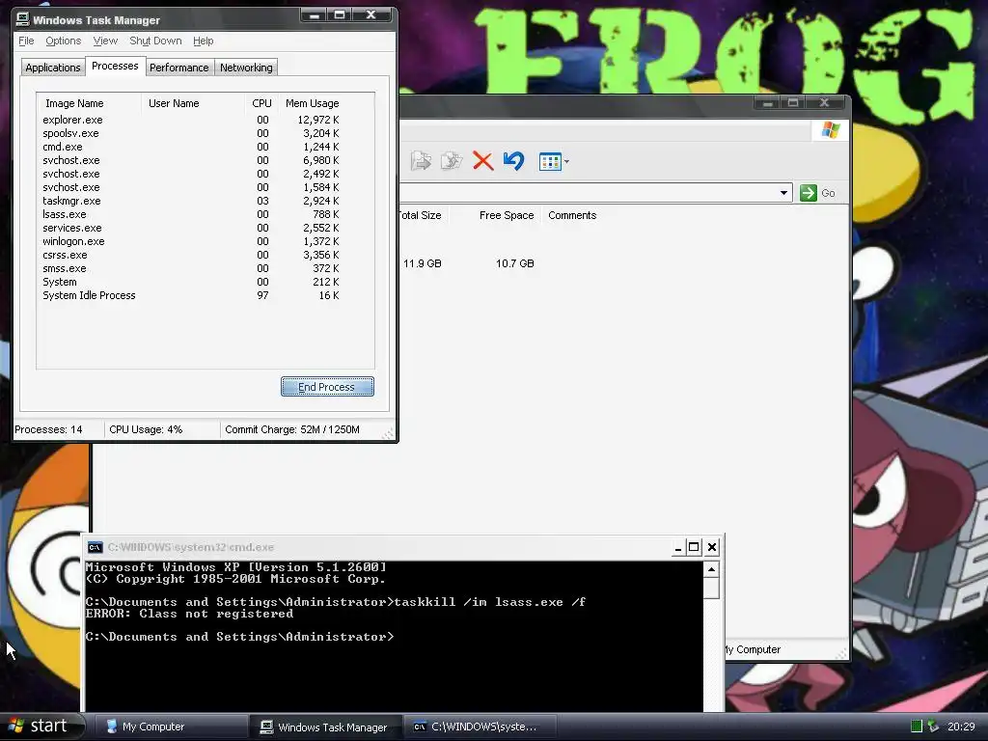Switch to the Applications tab
This screenshot has height=741, width=988.
pyautogui.click(x=53, y=68)
